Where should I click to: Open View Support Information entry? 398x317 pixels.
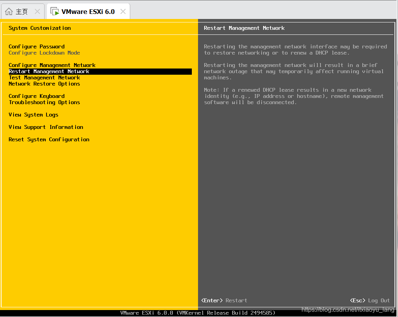46,127
